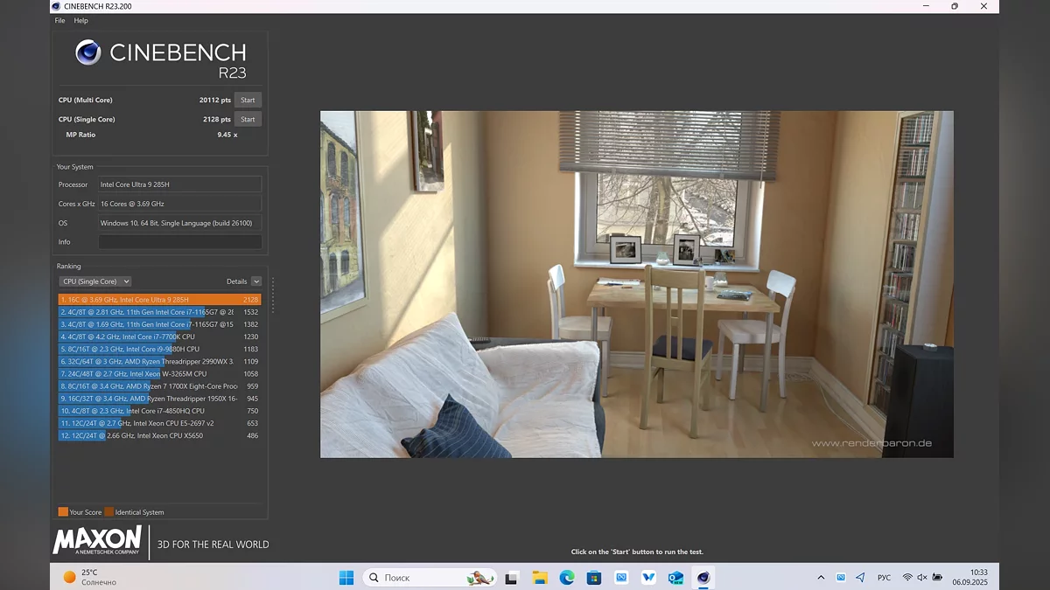
Task: Open the weather widget showing 25°C
Action: pyautogui.click(x=89, y=577)
